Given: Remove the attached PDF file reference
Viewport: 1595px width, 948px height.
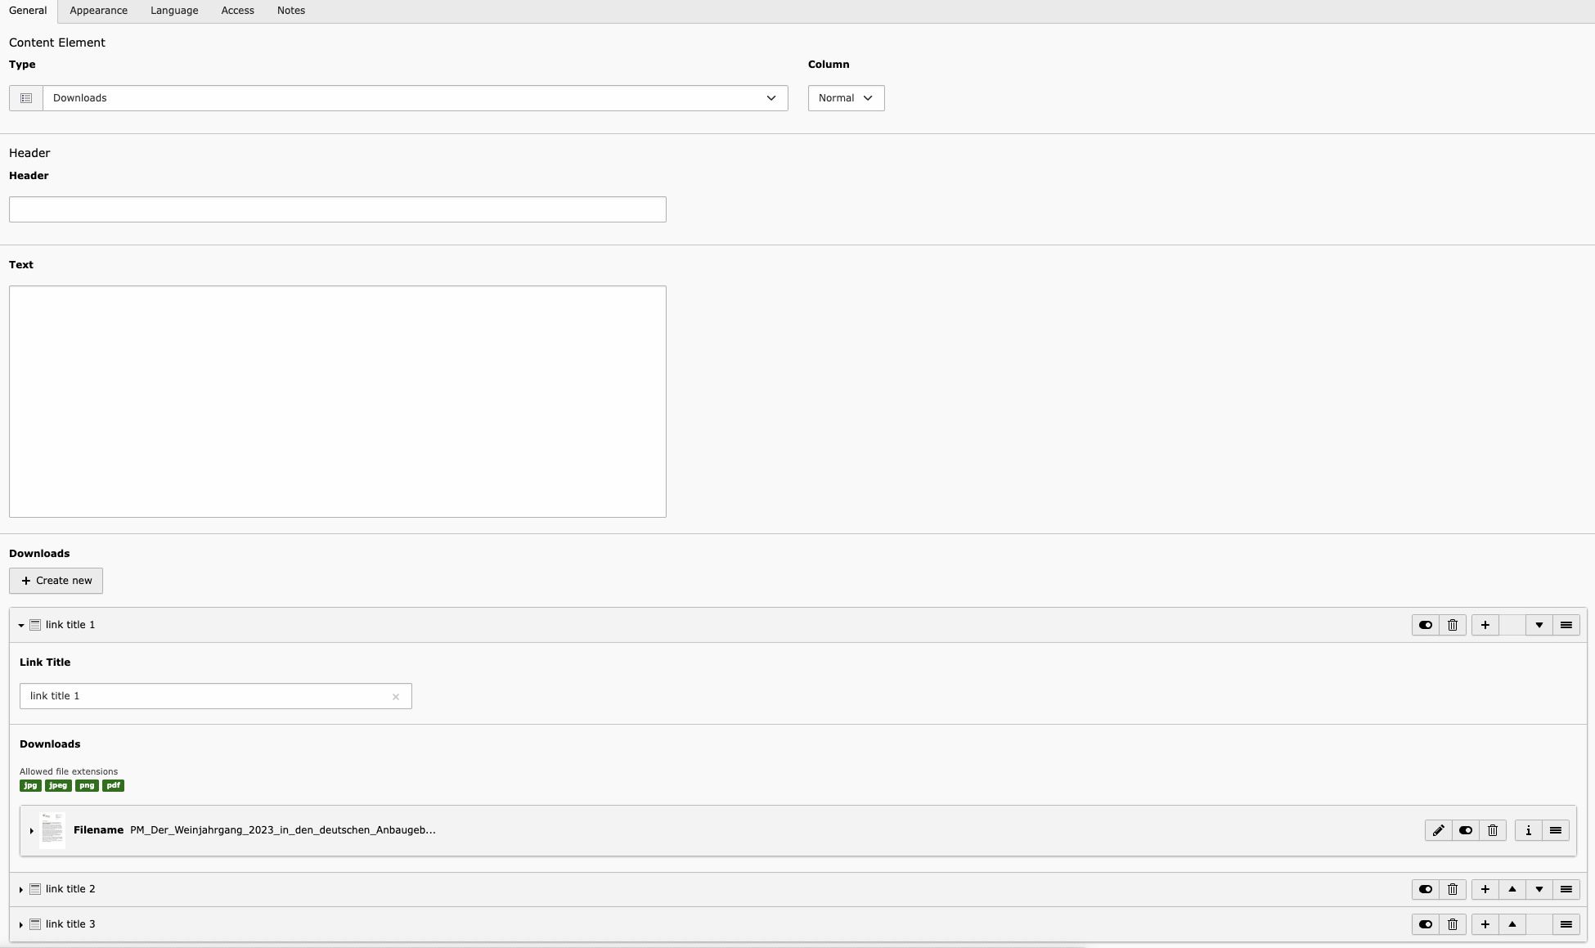Looking at the screenshot, I should 1492,830.
